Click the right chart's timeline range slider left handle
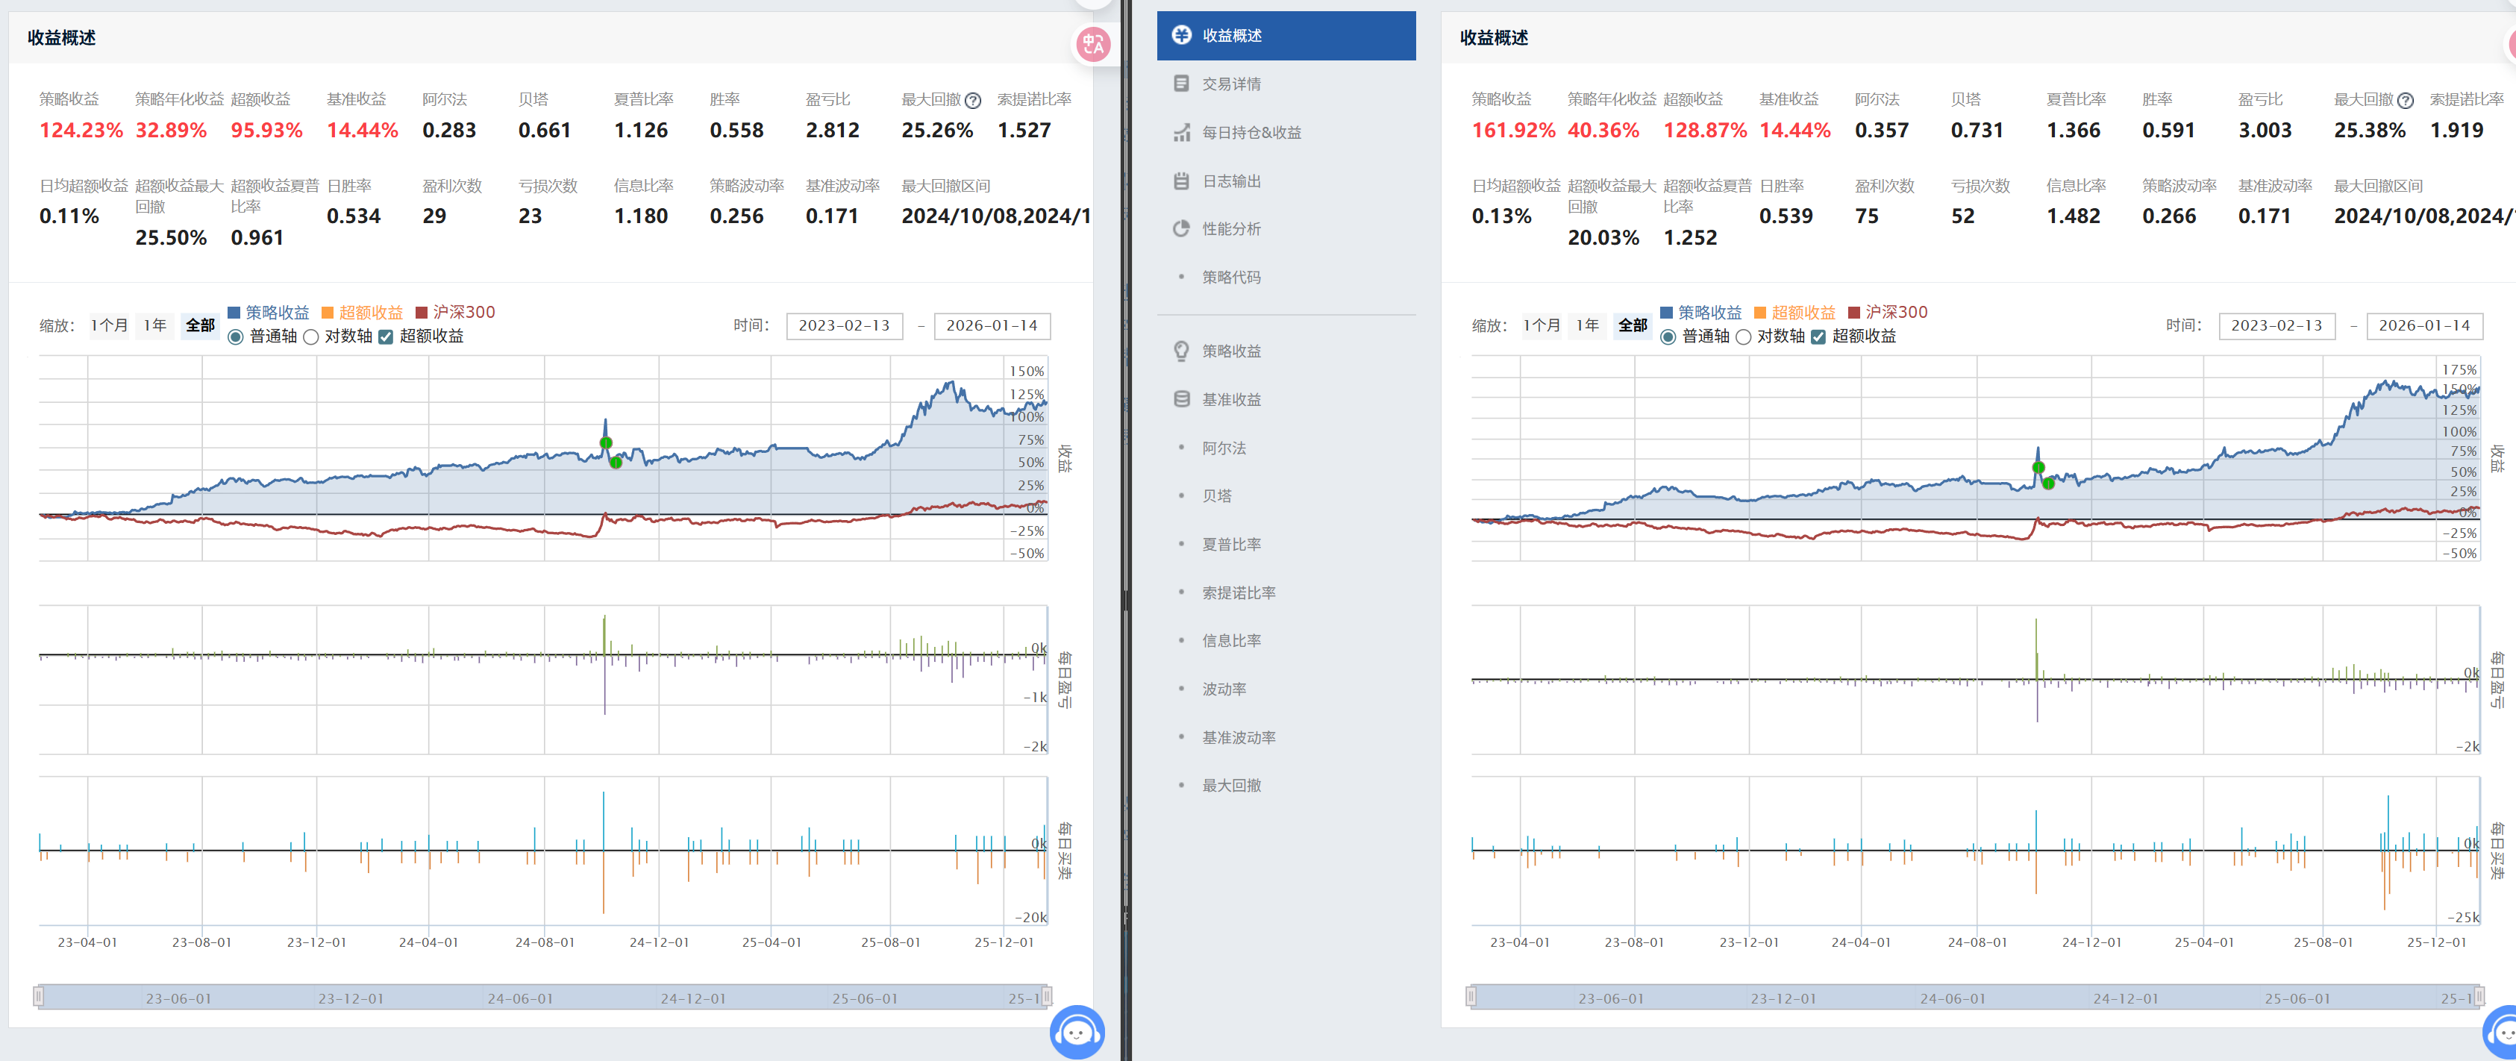2516x1061 pixels. point(1471,997)
